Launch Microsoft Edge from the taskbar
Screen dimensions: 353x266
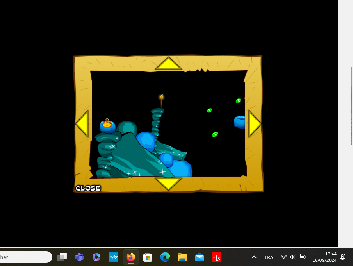pyautogui.click(x=165, y=257)
